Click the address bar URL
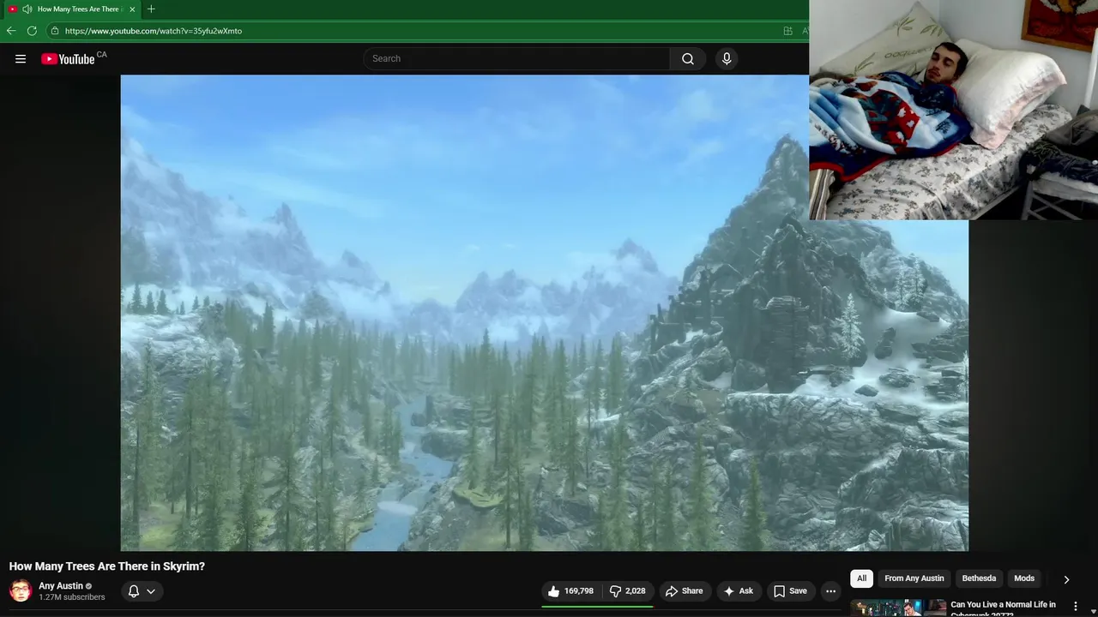The image size is (1098, 617). point(154,31)
